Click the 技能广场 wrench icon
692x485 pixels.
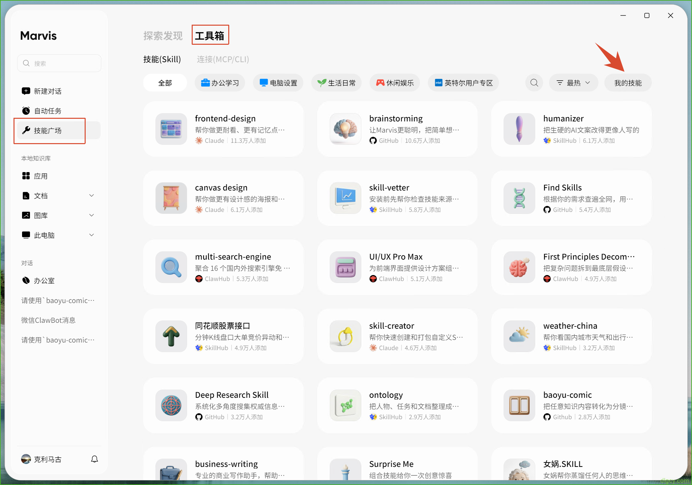[26, 130]
